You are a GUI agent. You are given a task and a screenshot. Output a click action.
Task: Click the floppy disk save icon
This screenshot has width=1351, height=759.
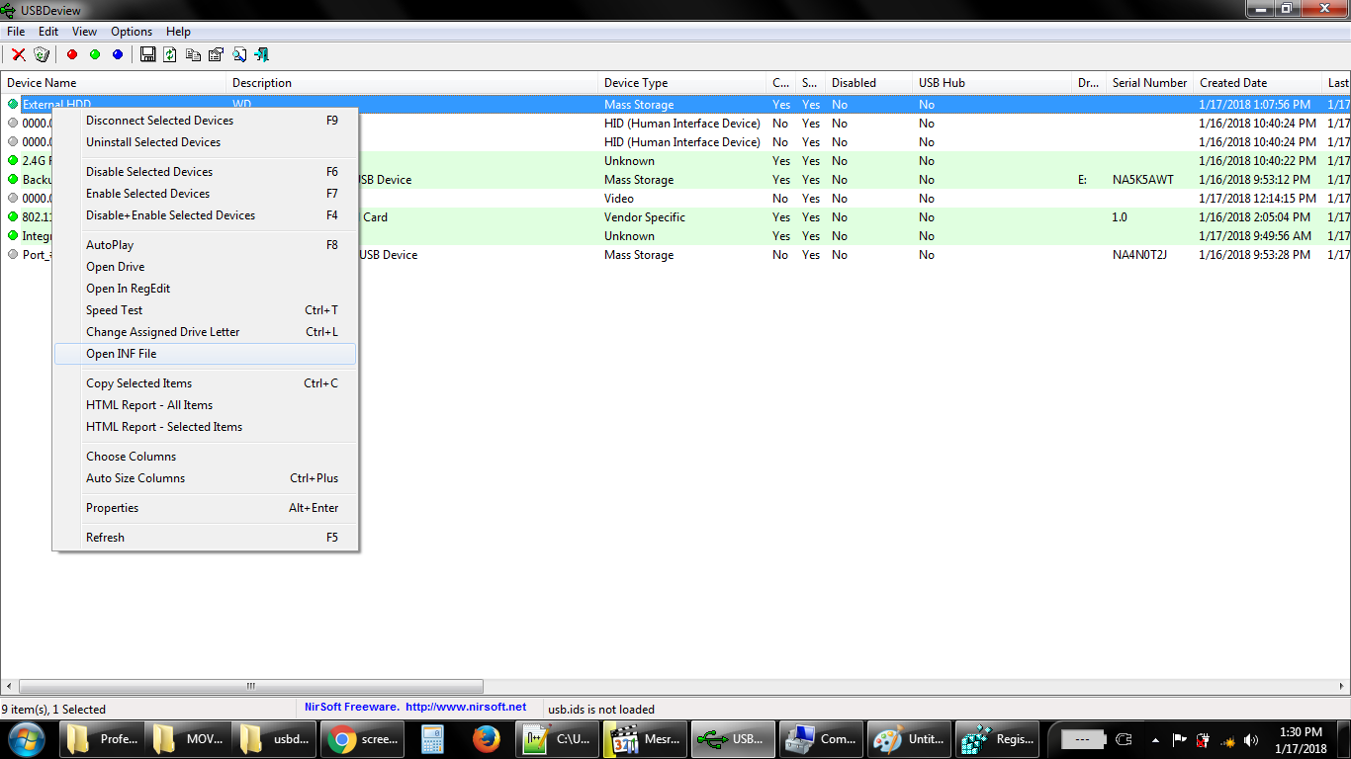148,54
